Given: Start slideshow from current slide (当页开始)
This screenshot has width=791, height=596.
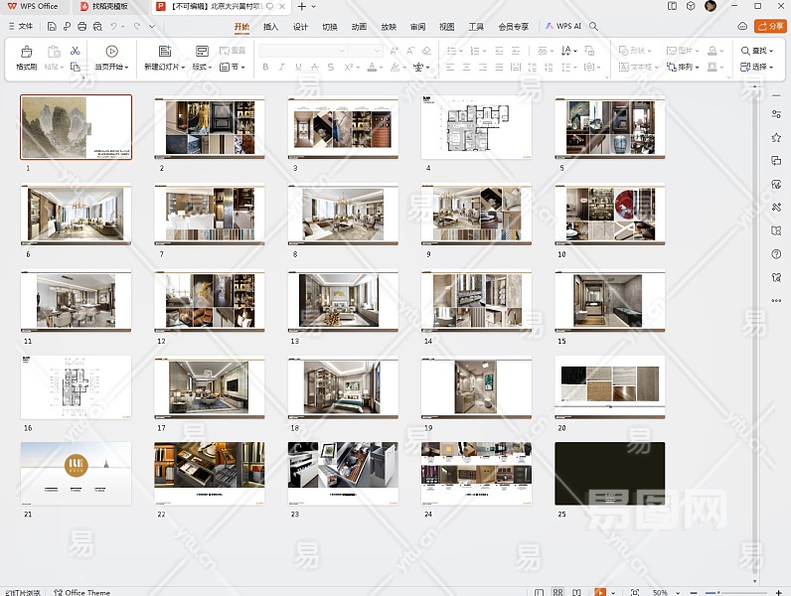Looking at the screenshot, I should coord(111,52).
